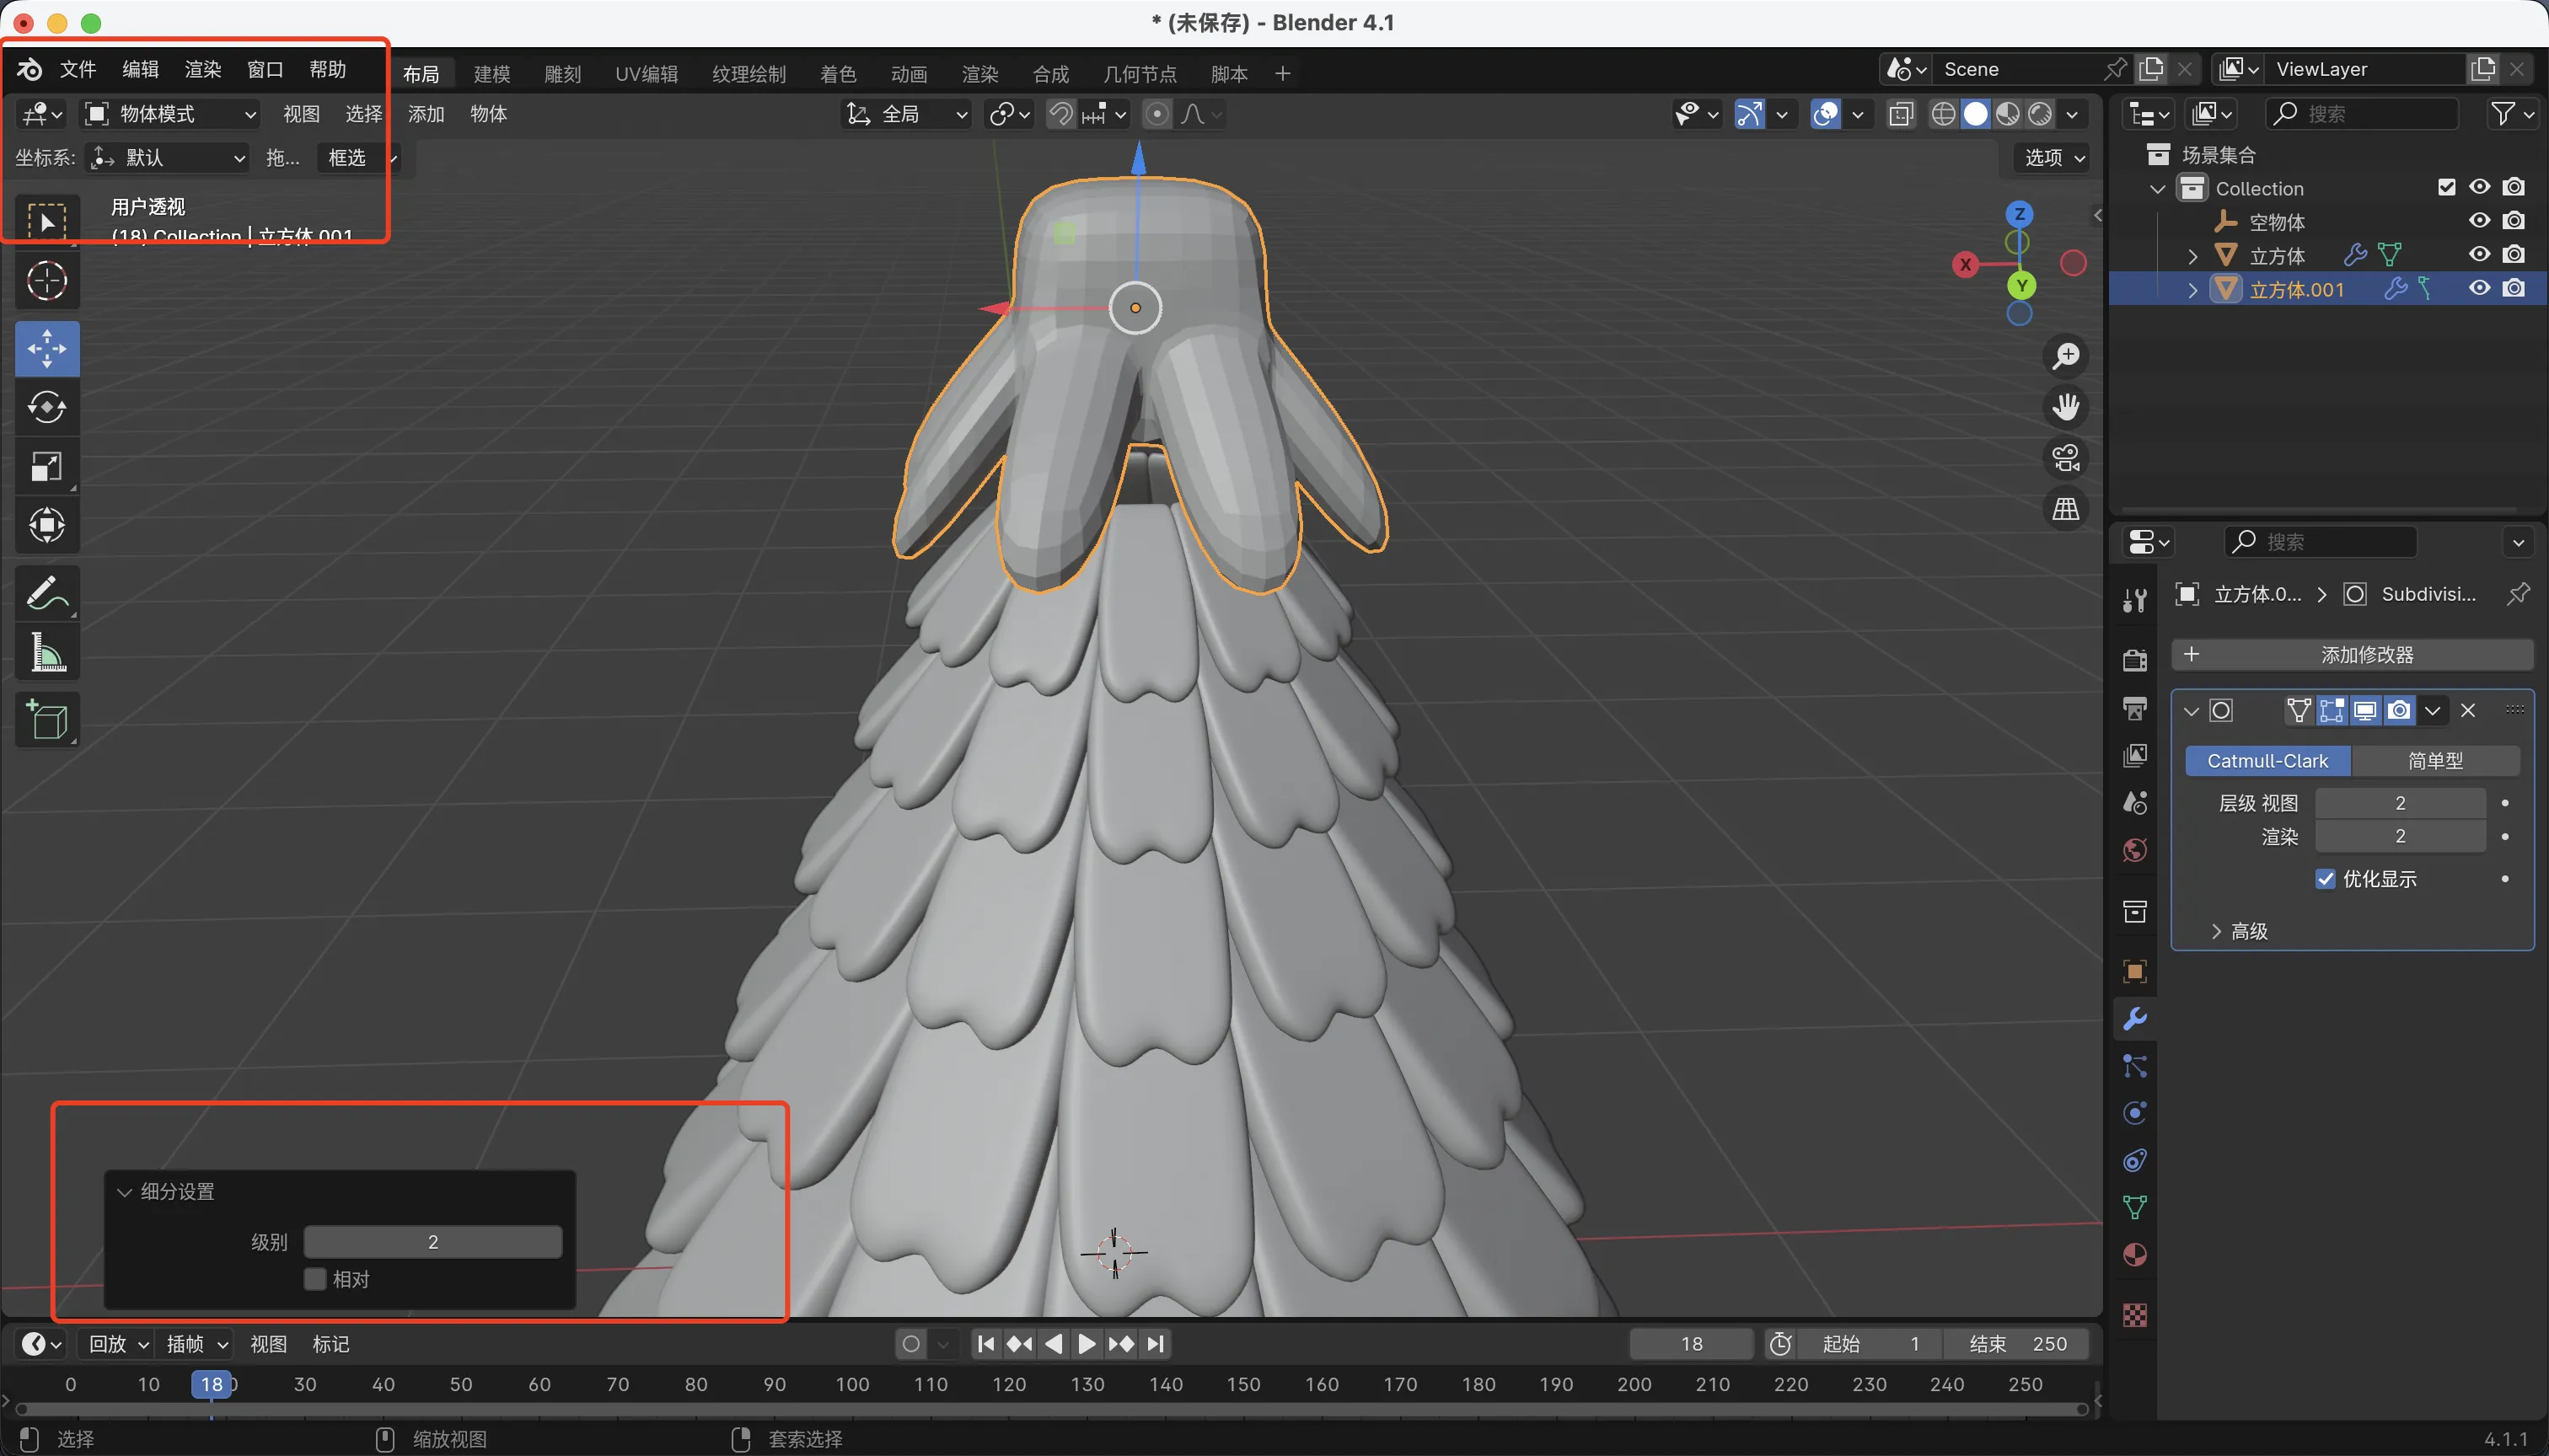Switch subdivision type to 简单型
Image resolution: width=2549 pixels, height=1456 pixels.
[2434, 761]
